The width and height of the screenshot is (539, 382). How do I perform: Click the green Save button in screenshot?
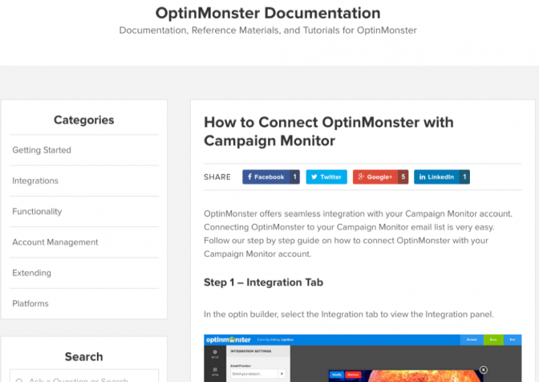click(x=493, y=339)
